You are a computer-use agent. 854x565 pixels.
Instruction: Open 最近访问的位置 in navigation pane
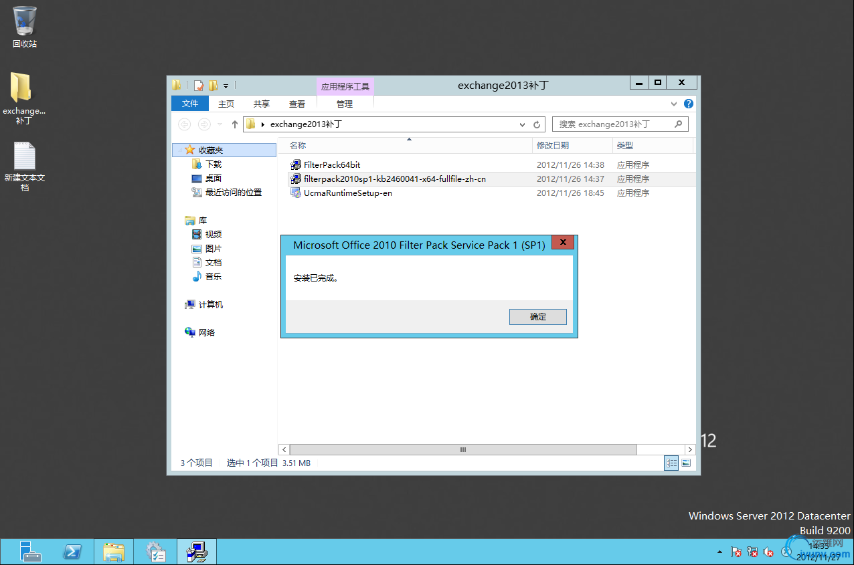point(234,192)
